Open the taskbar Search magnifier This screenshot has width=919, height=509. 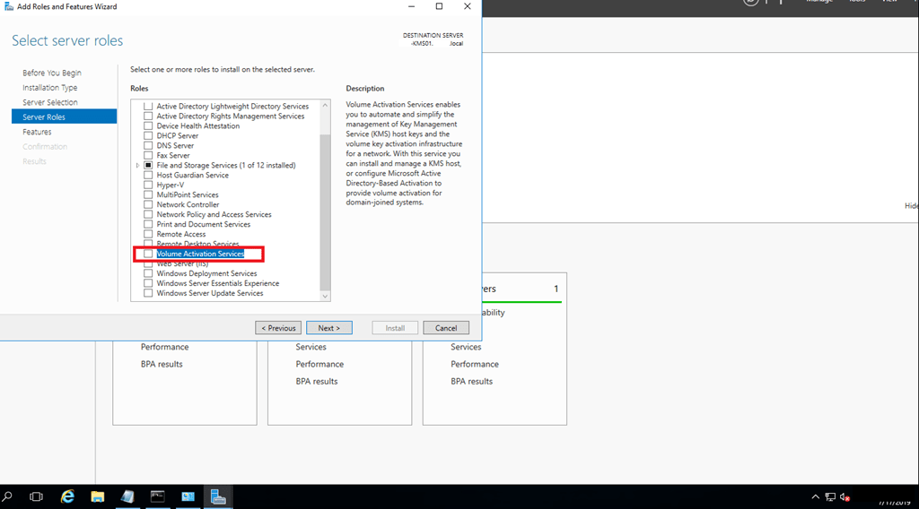[x=7, y=496]
